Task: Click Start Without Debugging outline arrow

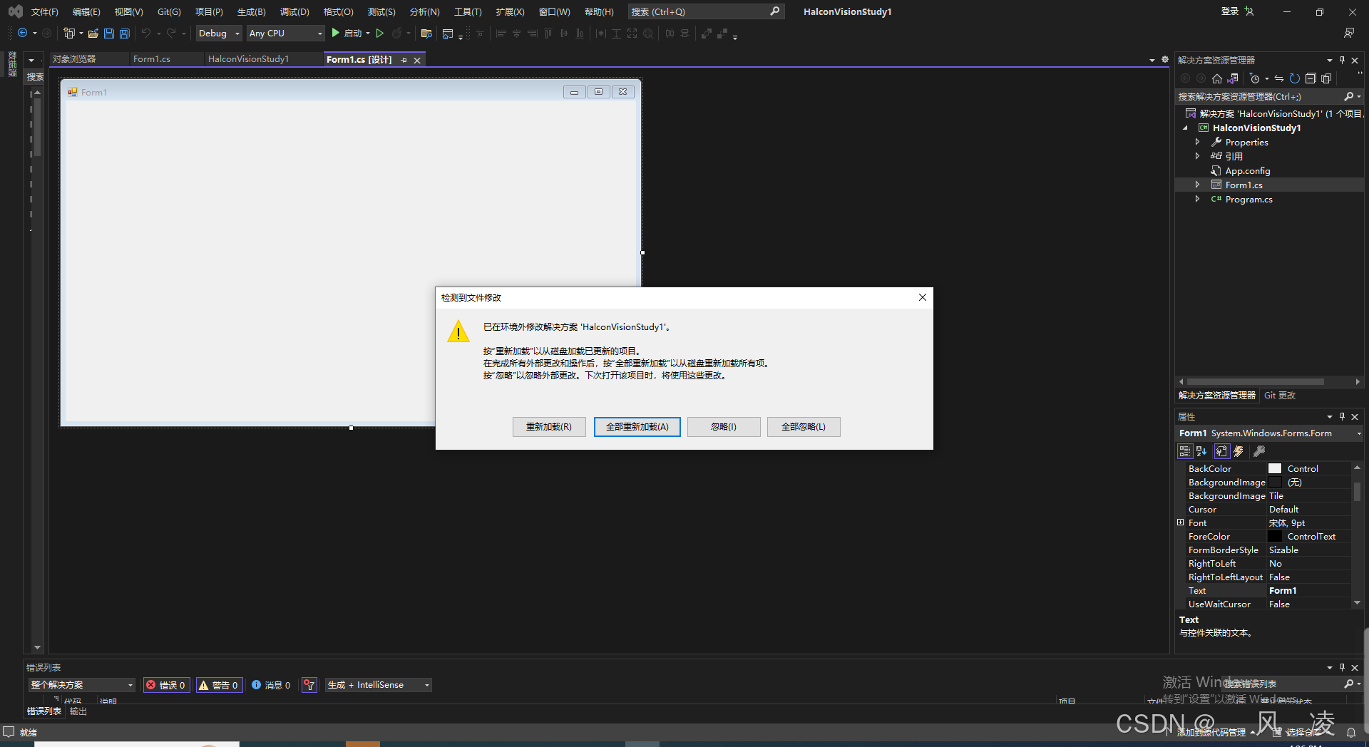Action: [x=380, y=33]
